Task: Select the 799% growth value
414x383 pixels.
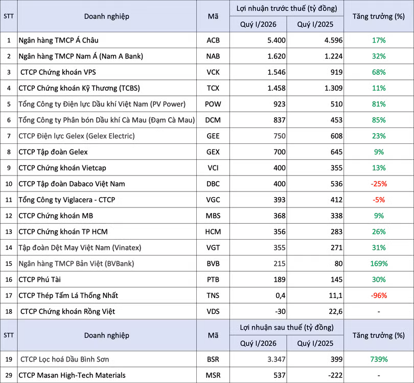Action: pyautogui.click(x=379, y=359)
